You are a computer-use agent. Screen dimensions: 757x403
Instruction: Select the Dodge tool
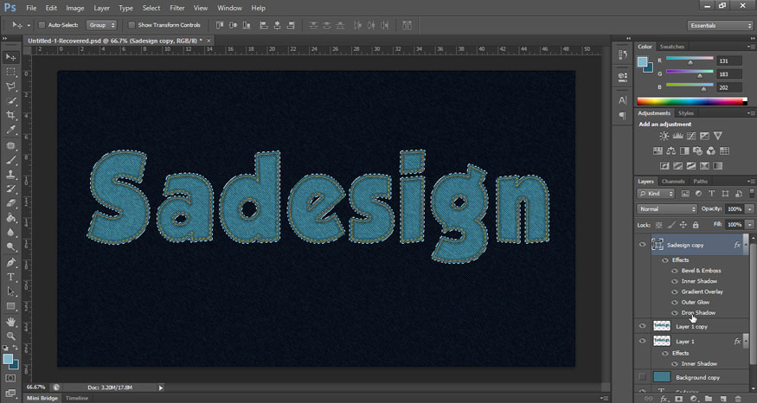click(x=10, y=246)
